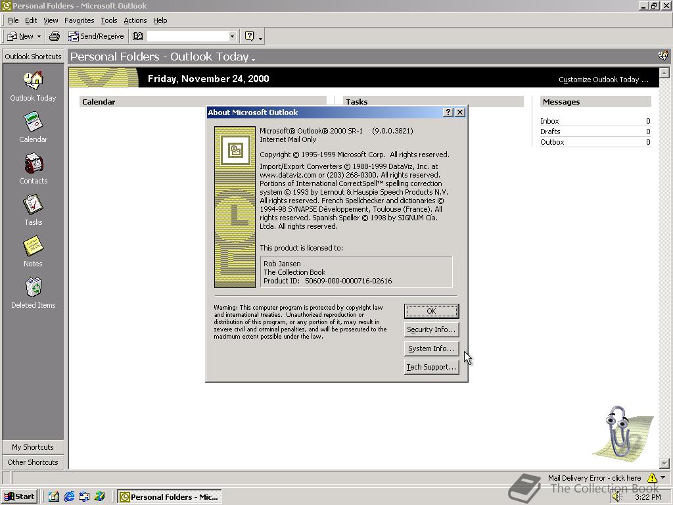
Task: Open the Favorites menu
Action: (x=80, y=20)
